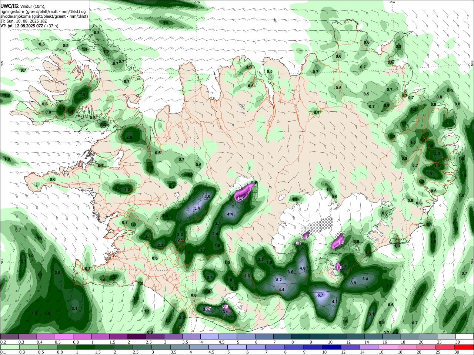Screen dimensions: 474x355
Task: Click the red swatch labeled 30 in the lower legend row
Action: point(464,347)
